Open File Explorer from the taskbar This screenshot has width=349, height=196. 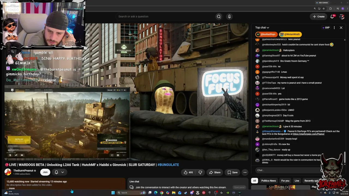click(x=173, y=193)
